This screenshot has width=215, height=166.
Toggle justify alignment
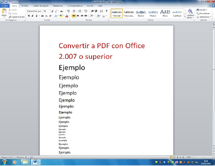point(86,16)
